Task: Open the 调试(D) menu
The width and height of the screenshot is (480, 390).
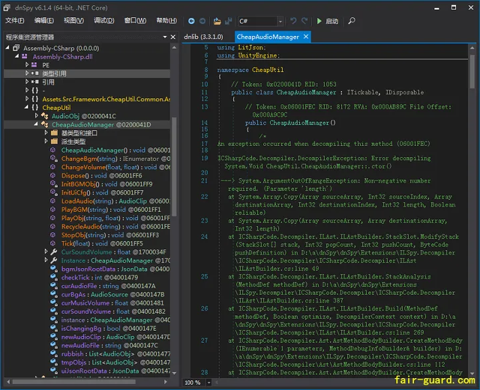Action: point(103,21)
